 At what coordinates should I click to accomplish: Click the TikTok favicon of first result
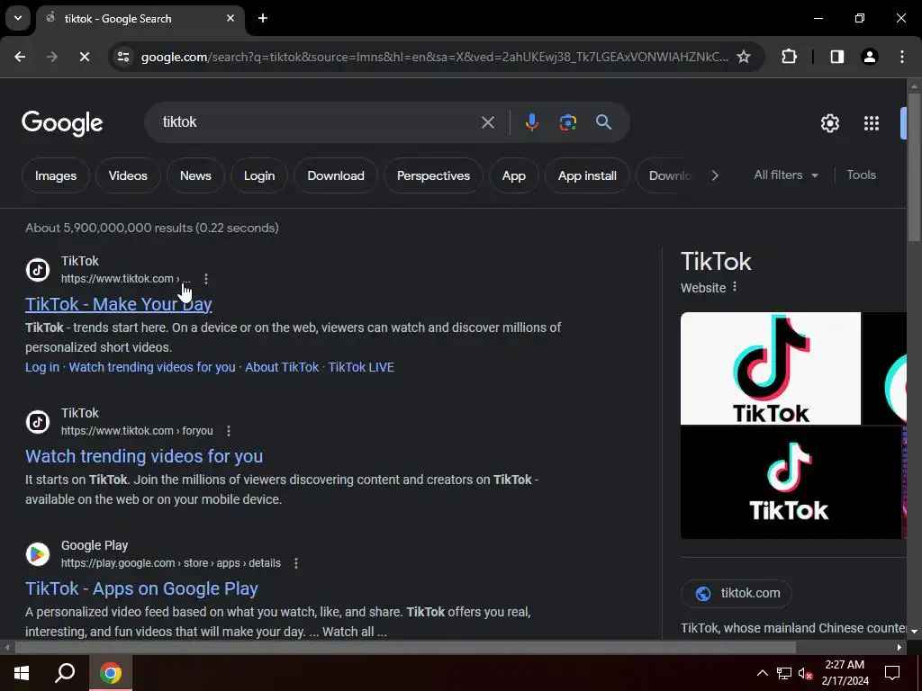(x=38, y=270)
